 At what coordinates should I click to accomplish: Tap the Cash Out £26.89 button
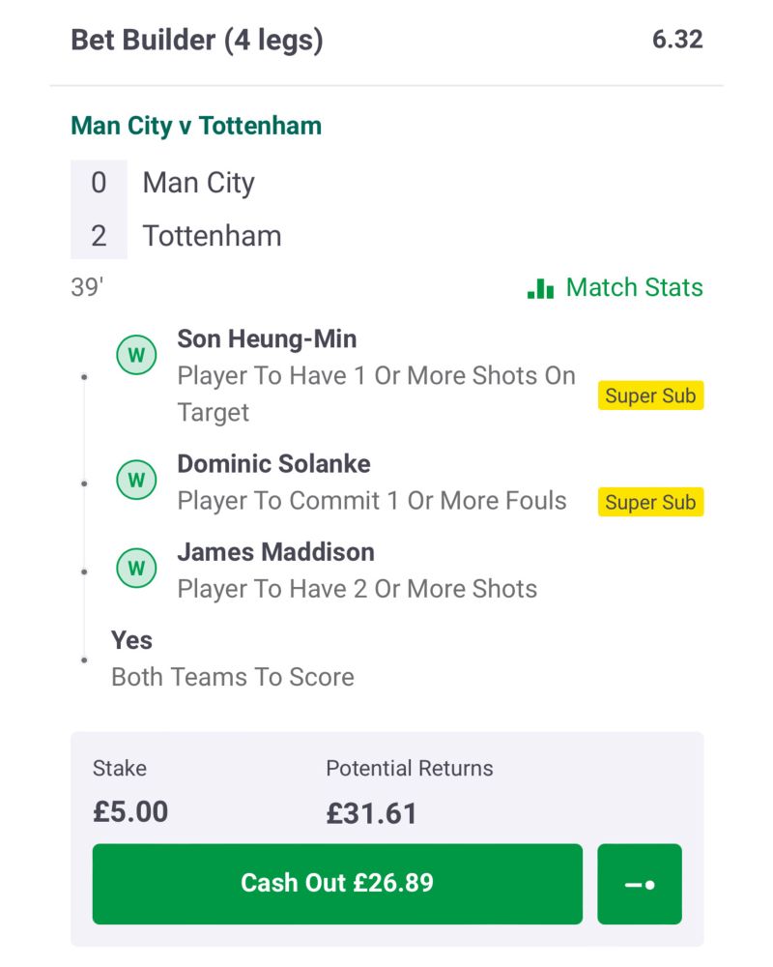point(337,884)
